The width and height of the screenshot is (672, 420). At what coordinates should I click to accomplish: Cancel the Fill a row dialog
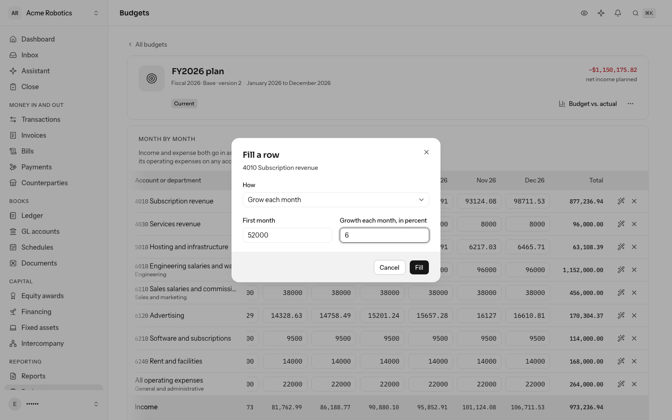point(390,267)
